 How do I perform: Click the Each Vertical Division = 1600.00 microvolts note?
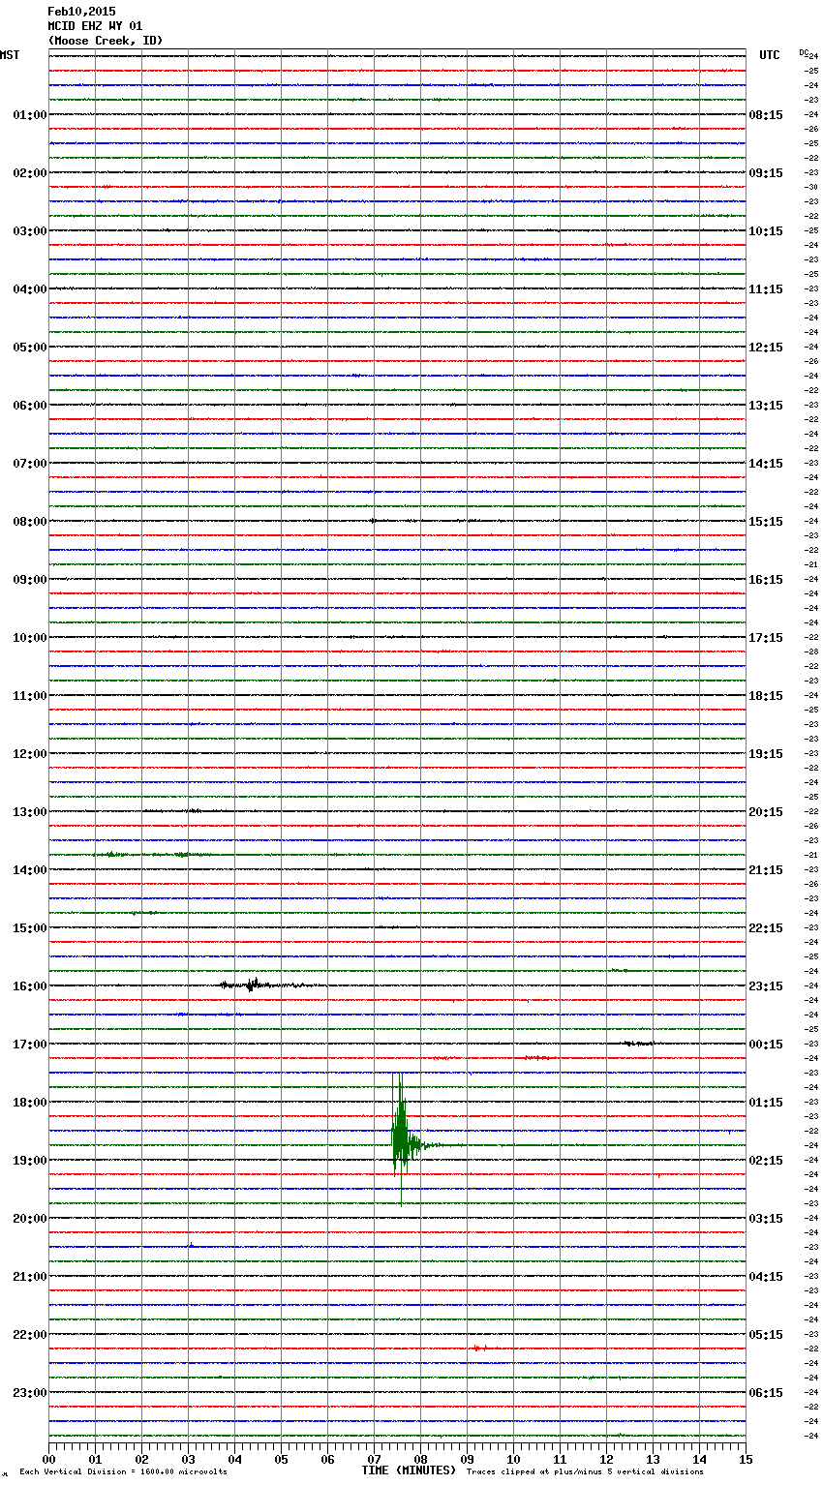tap(123, 1472)
